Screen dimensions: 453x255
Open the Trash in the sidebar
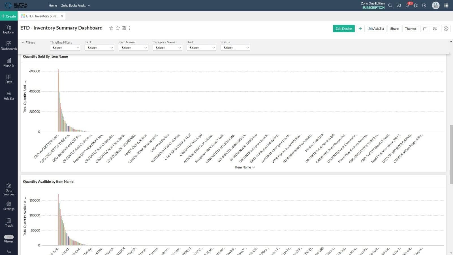pyautogui.click(x=9, y=223)
